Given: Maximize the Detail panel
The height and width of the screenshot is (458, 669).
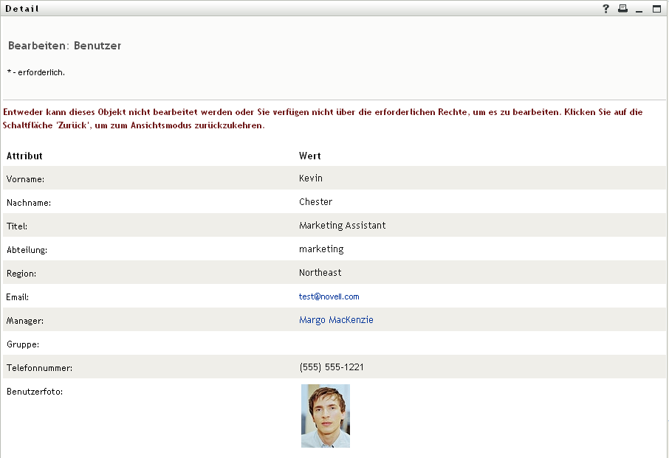Looking at the screenshot, I should click(x=656, y=9).
